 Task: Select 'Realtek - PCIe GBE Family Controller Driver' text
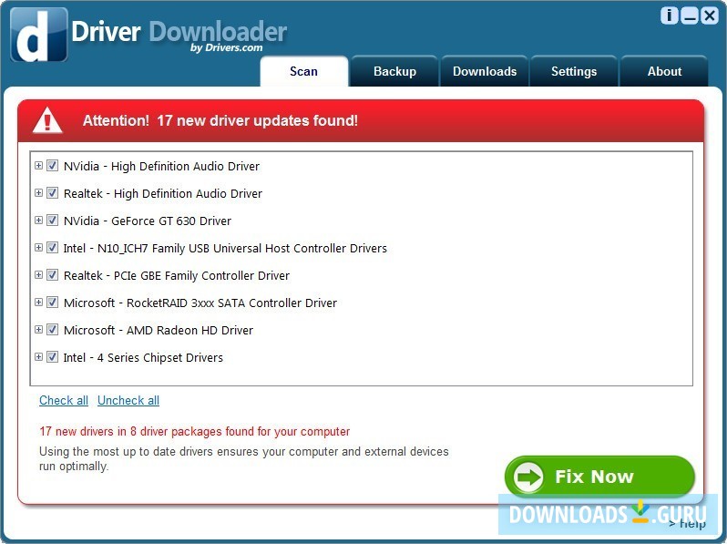pyautogui.click(x=177, y=275)
